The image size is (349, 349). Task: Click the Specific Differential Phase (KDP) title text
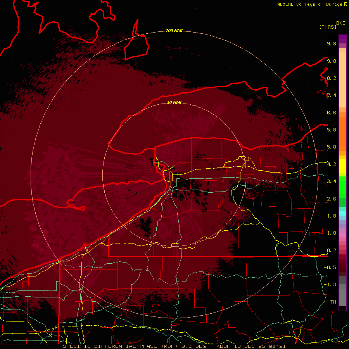(x=120, y=346)
